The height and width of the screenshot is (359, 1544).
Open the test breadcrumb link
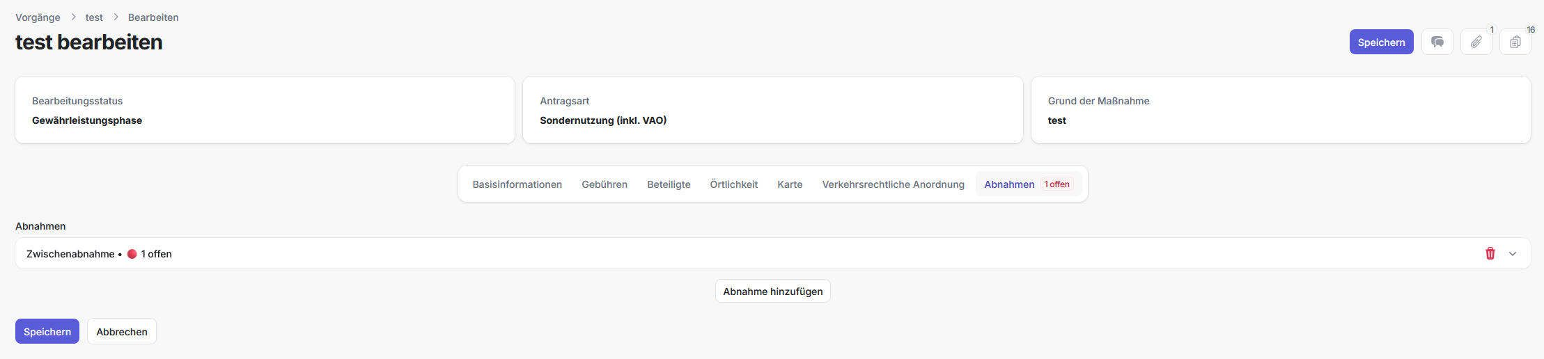click(x=94, y=17)
